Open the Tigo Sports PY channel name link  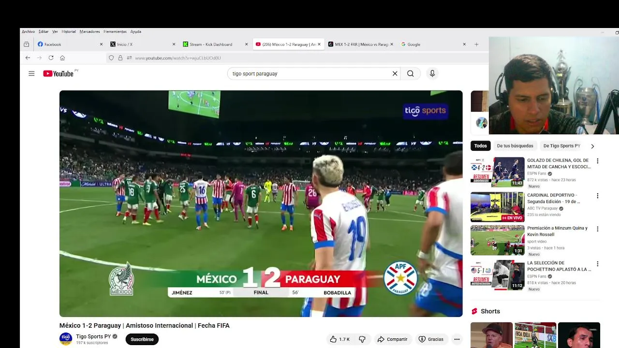coord(93,336)
